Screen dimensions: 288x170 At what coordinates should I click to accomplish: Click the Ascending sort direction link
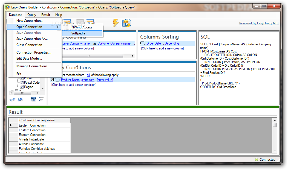click(x=172, y=43)
